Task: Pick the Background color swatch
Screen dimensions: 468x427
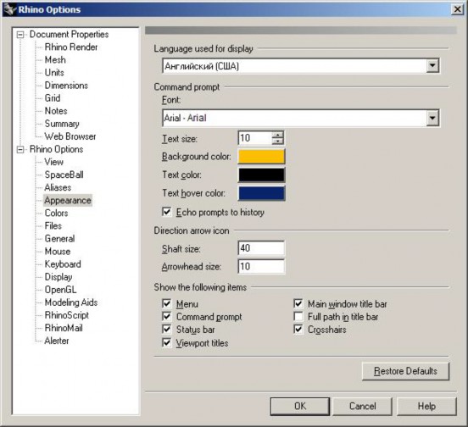Action: coord(261,157)
